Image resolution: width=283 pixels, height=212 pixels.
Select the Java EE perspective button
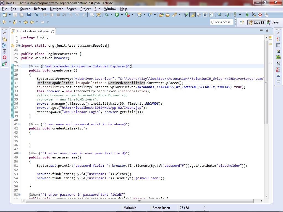click(256, 22)
